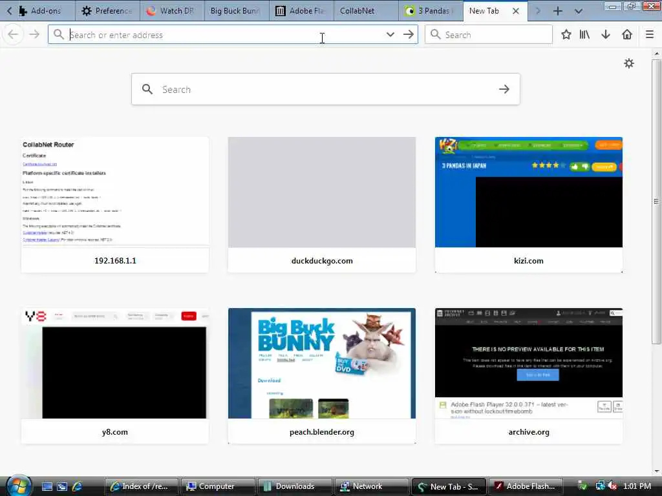
Task: Click the 1:01 PM system clock
Action: 637,486
